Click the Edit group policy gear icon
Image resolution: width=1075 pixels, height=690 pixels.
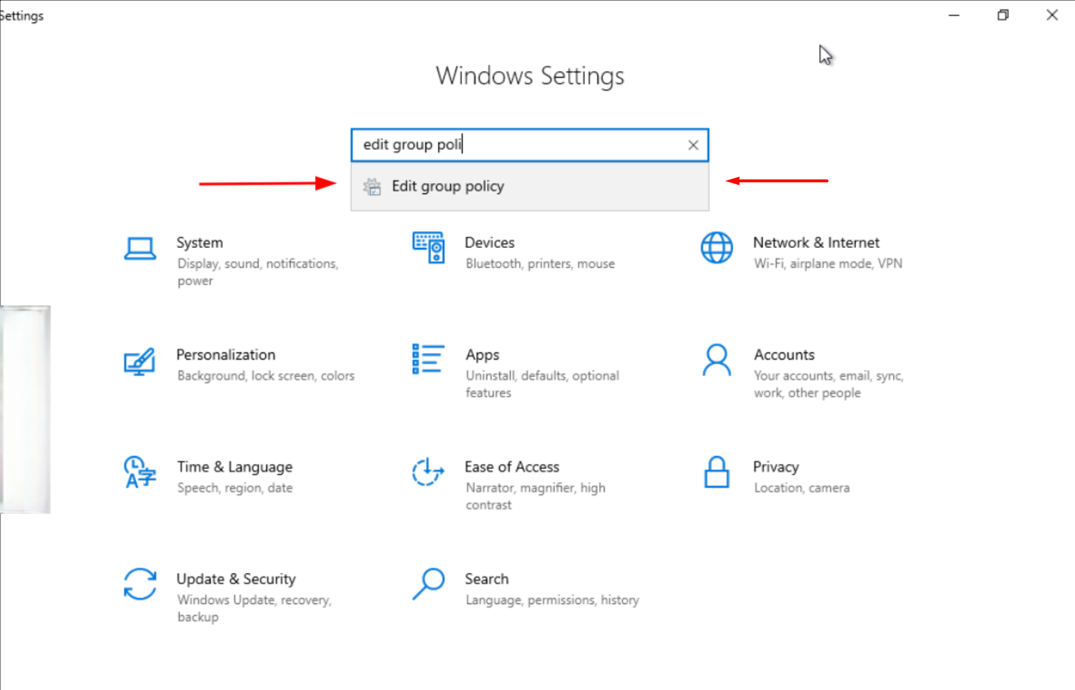point(372,186)
